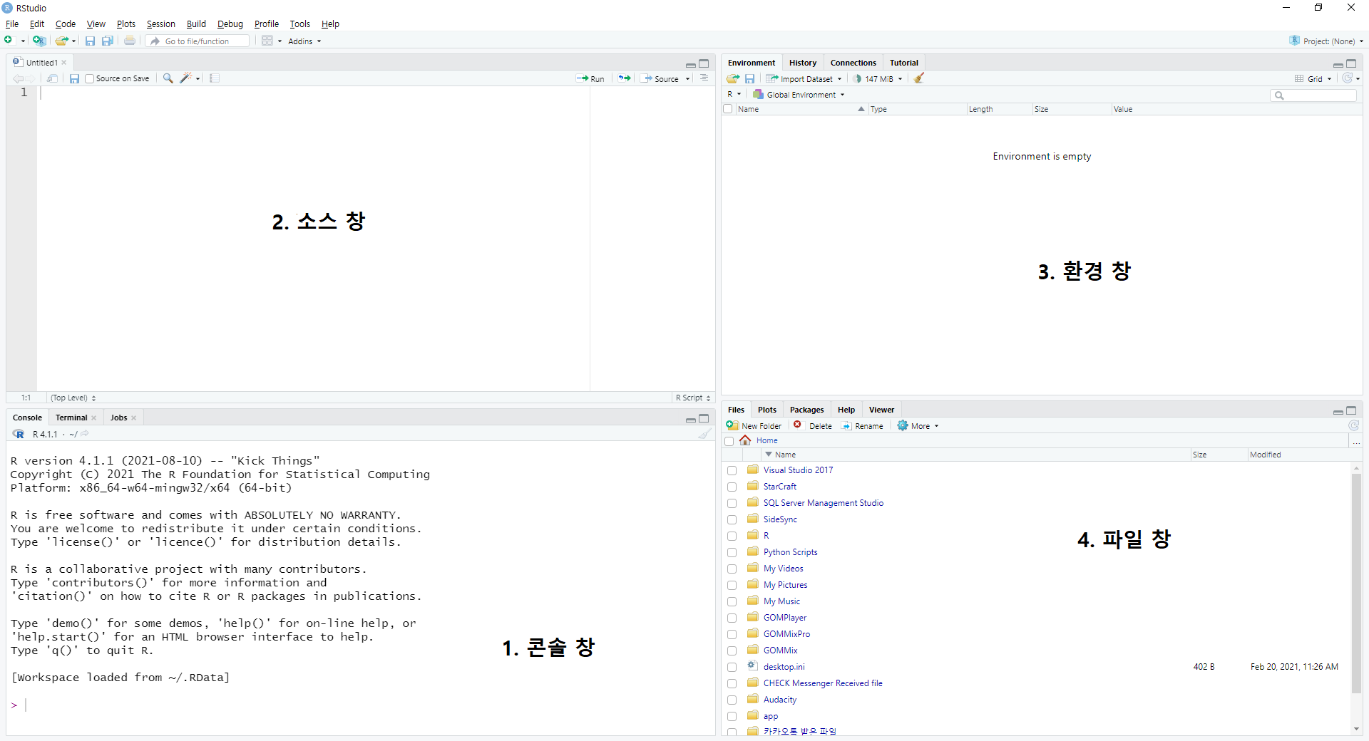Open Find/Replace magnifier in source editor
1369x741 pixels.
(x=168, y=78)
